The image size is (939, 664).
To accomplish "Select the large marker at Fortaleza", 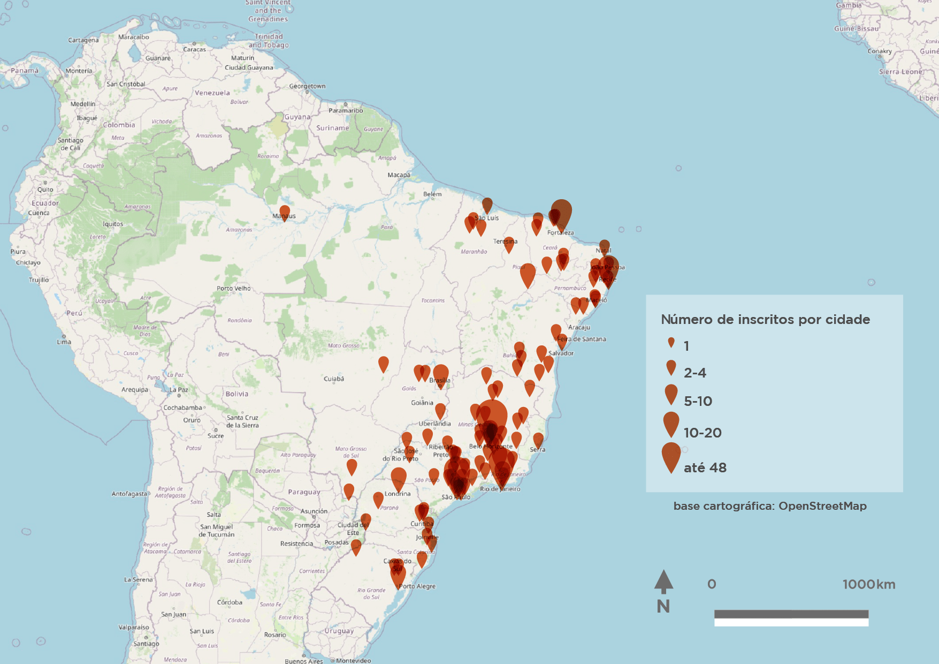I will tap(561, 212).
